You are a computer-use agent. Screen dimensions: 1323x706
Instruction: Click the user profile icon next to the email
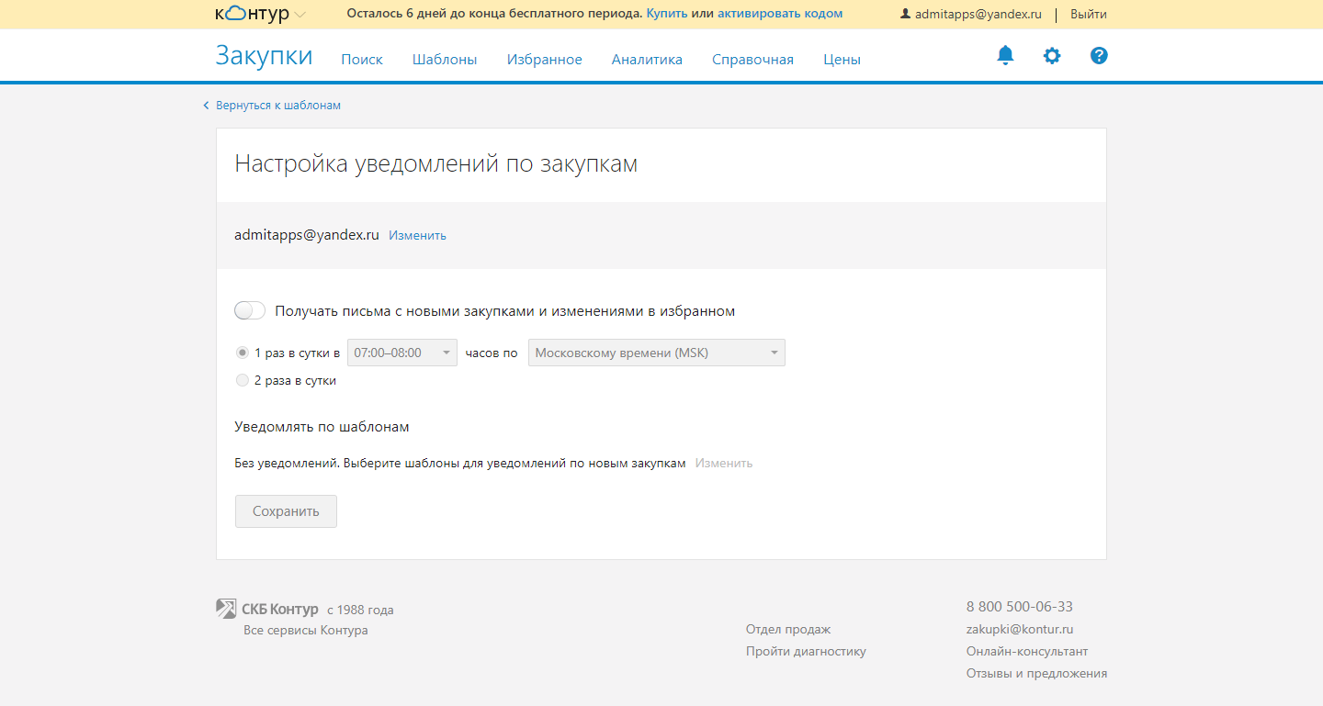click(905, 14)
